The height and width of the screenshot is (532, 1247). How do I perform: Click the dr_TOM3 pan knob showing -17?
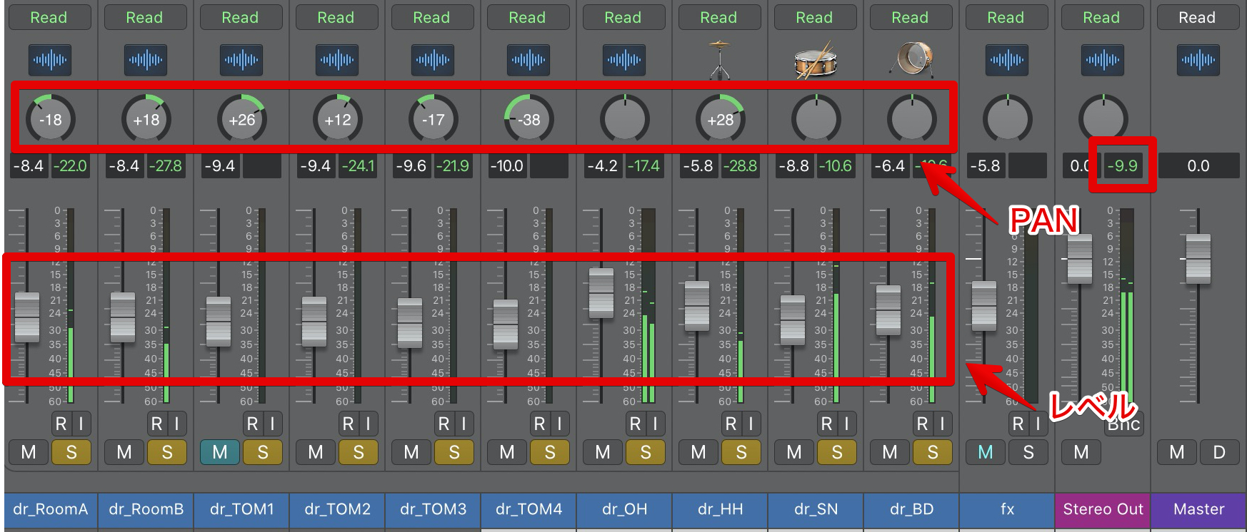pyautogui.click(x=434, y=119)
